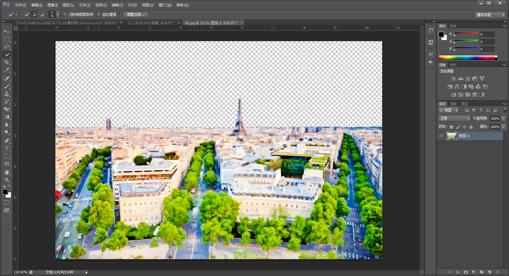Select the Hand tool

7,172
